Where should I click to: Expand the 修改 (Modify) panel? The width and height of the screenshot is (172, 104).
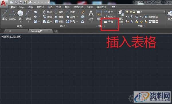(x=64, y=26)
